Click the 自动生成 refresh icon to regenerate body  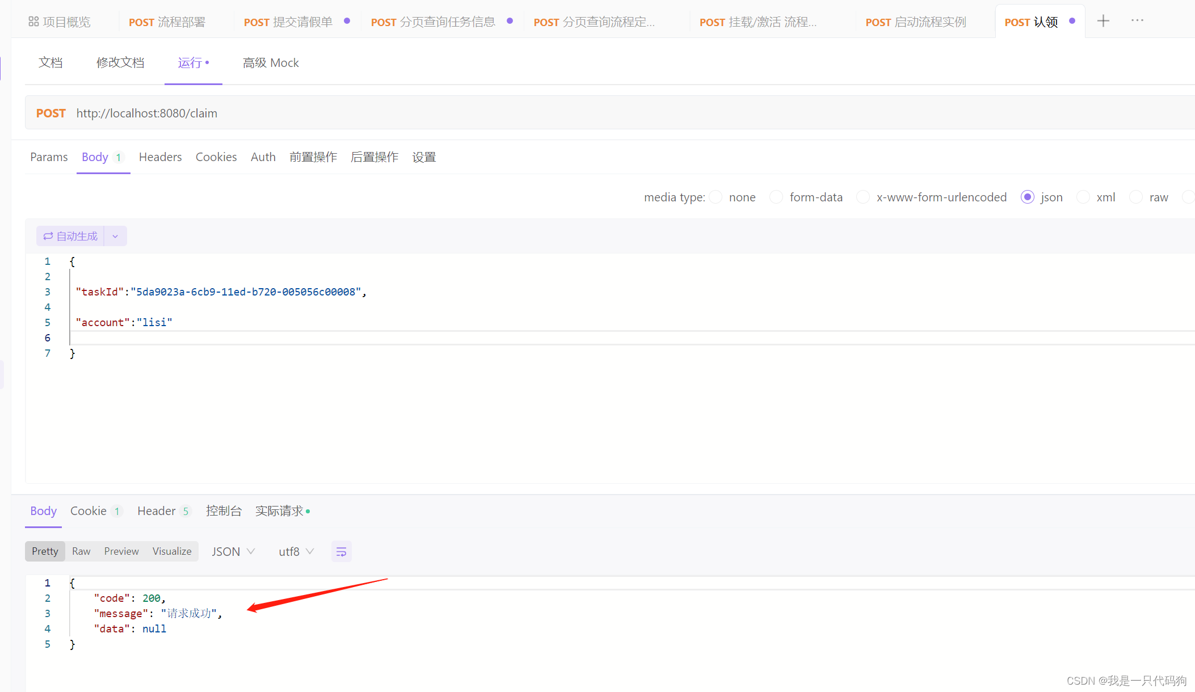click(x=48, y=235)
